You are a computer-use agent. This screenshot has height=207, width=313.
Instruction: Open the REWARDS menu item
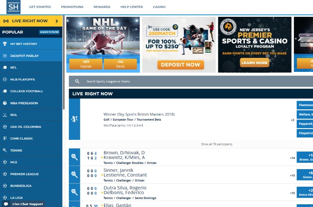click(102, 7)
